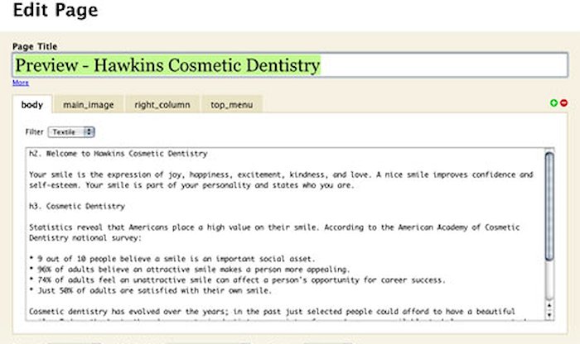Click the paragraph starting 'Statistics reveal that Americans'
The height and width of the screenshot is (344, 580).
[x=274, y=232]
